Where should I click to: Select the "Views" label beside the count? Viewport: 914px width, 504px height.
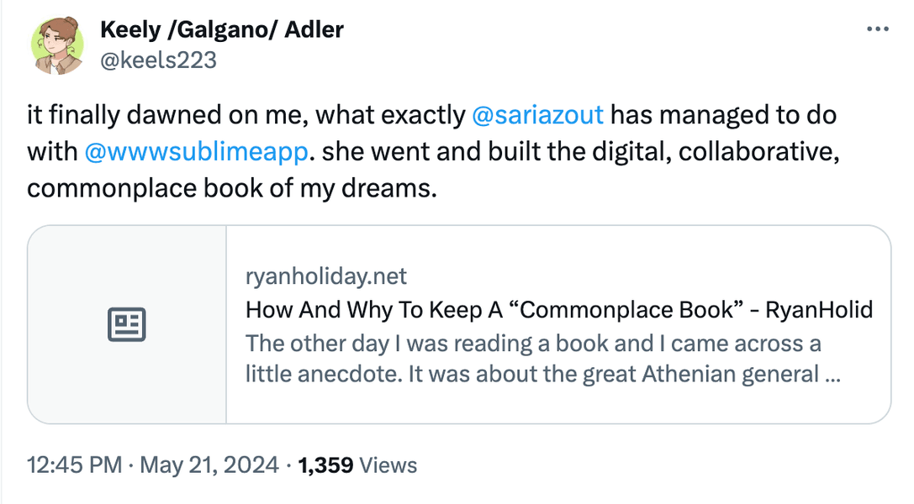pos(388,465)
